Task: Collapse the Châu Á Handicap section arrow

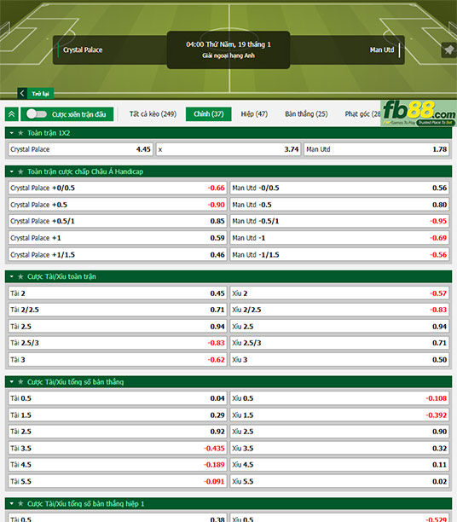Action: 12,171
